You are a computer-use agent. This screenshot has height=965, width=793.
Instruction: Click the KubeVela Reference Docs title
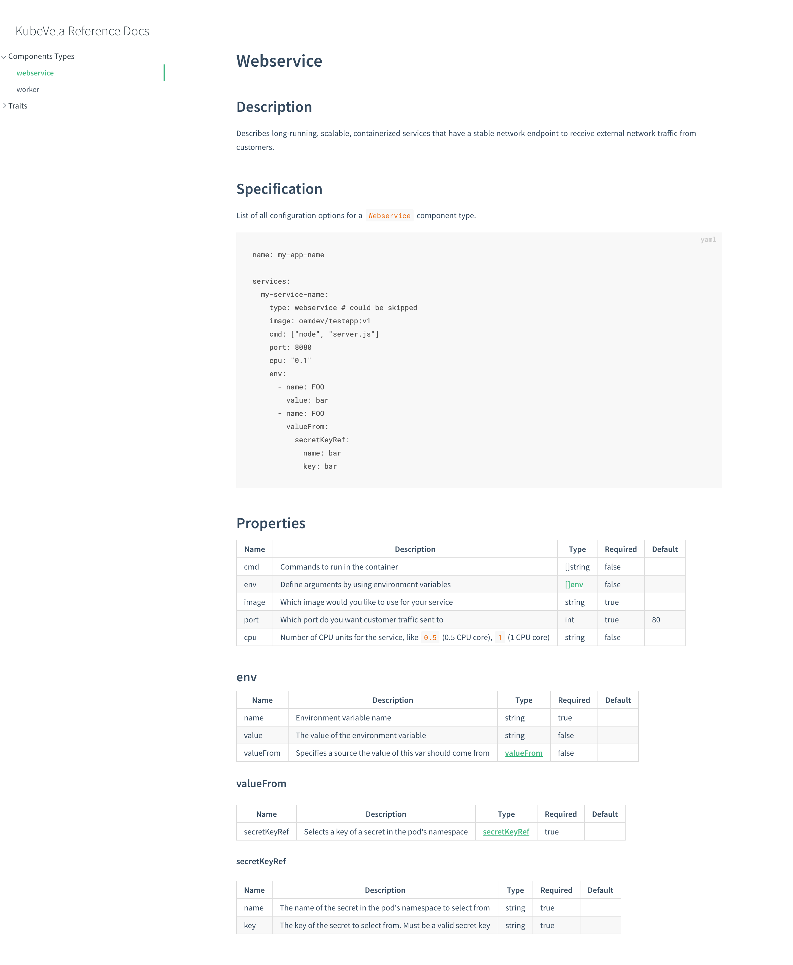pyautogui.click(x=82, y=31)
